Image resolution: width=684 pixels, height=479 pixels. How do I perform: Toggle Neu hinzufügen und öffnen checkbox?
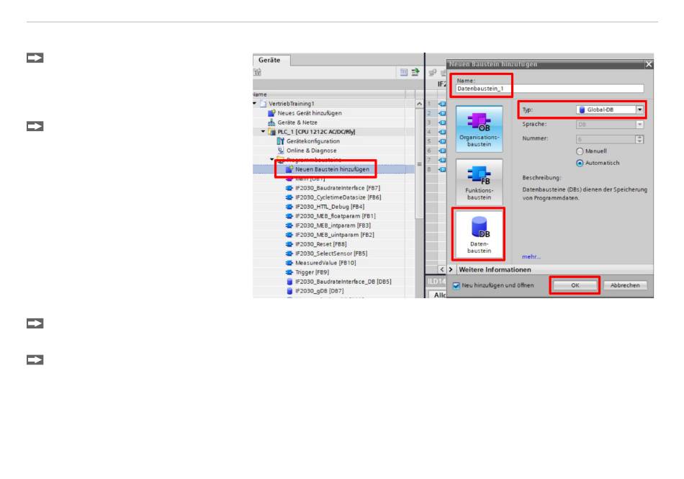coord(456,286)
